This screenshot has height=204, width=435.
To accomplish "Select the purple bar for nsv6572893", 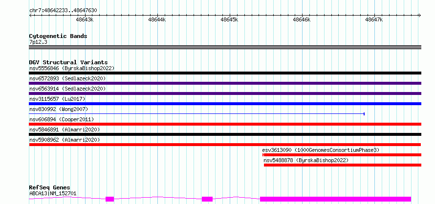I will 225,83.
